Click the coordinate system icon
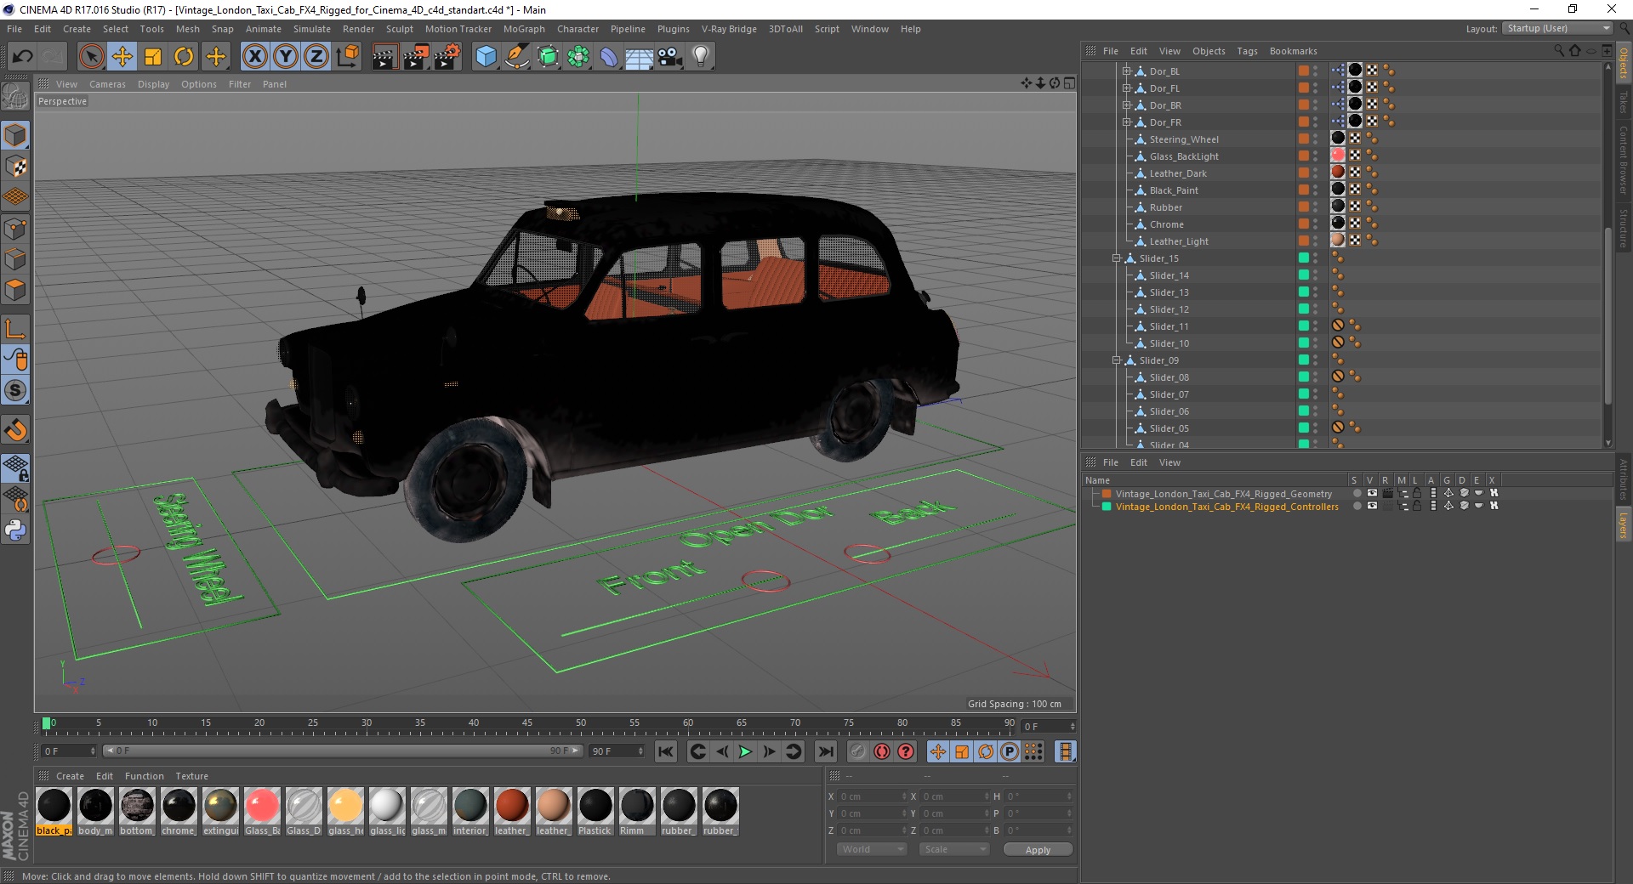The height and width of the screenshot is (884, 1633). [x=347, y=57]
